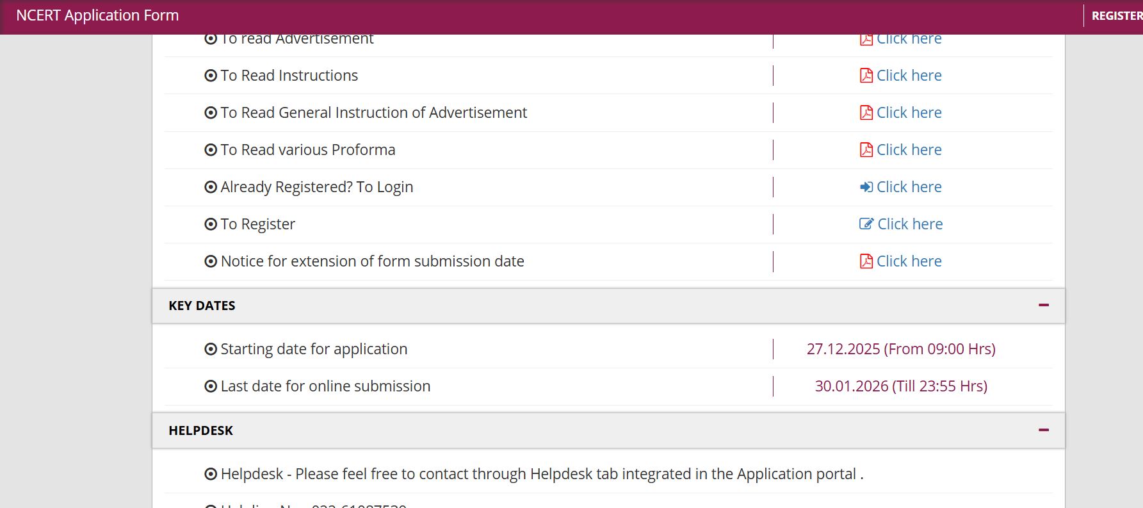Open Click here link for Already Registered Login
Image resolution: width=1143 pixels, height=508 pixels.
pyautogui.click(x=909, y=187)
